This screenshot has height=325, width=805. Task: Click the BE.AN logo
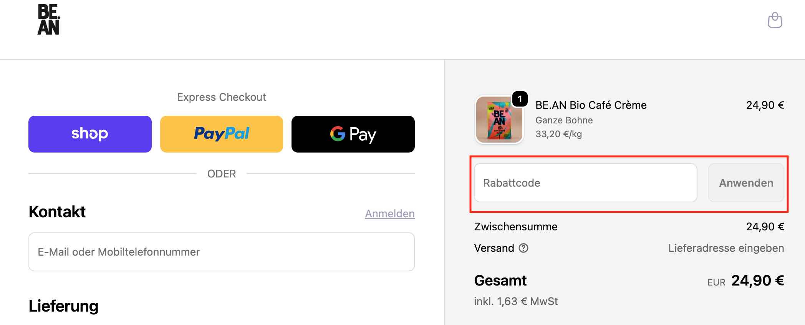point(48,20)
